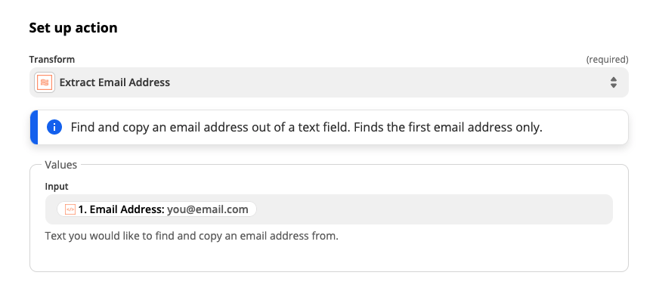Screen dimensions: 656x291
Task: Click the orange code icon in the Email Address pill
Action: (x=70, y=209)
